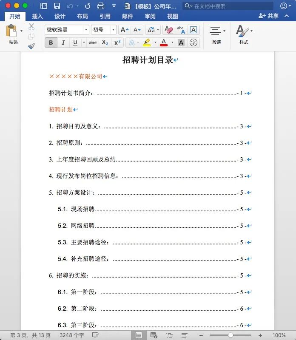Open the underline style arrow
The width and height of the screenshot is (296, 340).
[84, 42]
